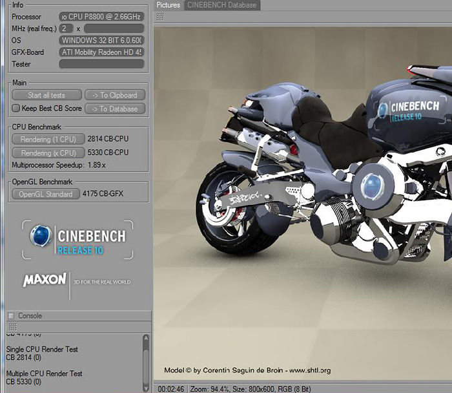Image resolution: width=452 pixels, height=393 pixels.
Task: Click the rendered motorcycle picture
Action: (303, 204)
